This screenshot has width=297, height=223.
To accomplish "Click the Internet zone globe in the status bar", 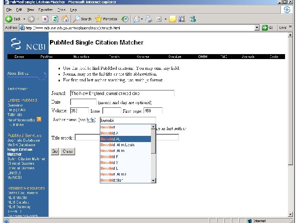I will pos(250,221).
